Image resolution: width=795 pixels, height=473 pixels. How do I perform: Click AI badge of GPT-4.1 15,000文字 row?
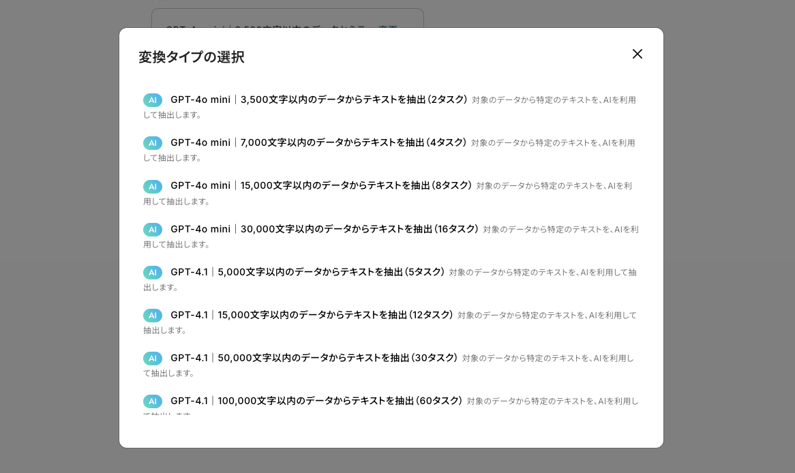click(x=153, y=316)
